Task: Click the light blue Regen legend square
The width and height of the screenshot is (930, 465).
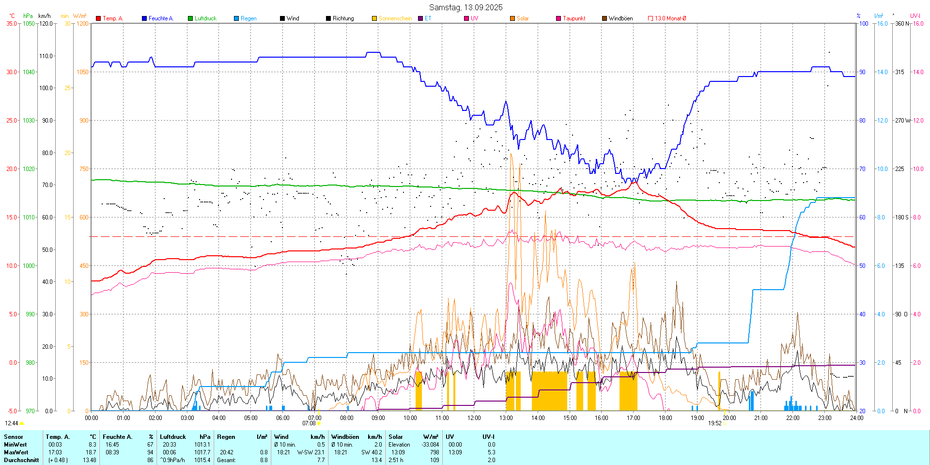Action: point(236,18)
